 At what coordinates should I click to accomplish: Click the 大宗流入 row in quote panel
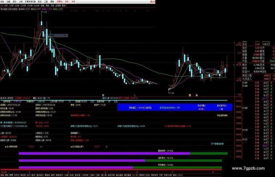coord(259,79)
